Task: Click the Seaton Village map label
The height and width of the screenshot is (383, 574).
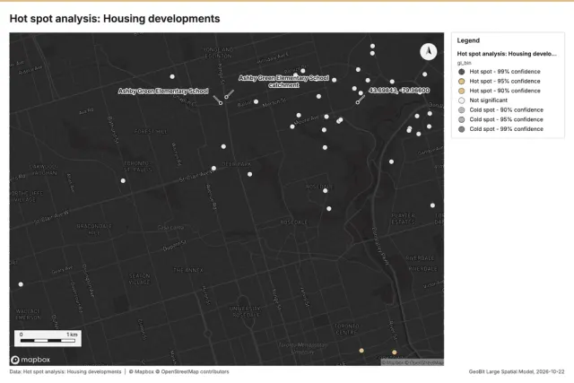Action: coord(140,279)
